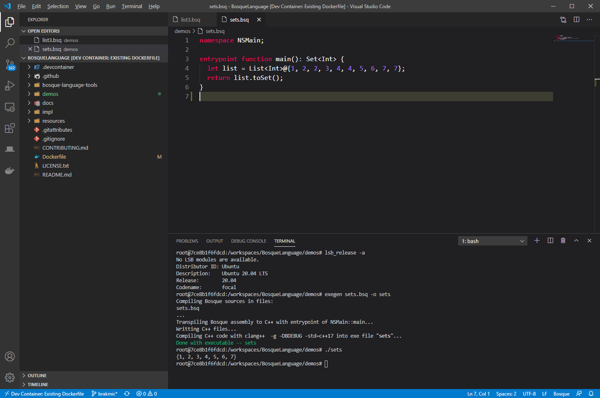
Task: Split the terminal pane
Action: click(x=550, y=240)
